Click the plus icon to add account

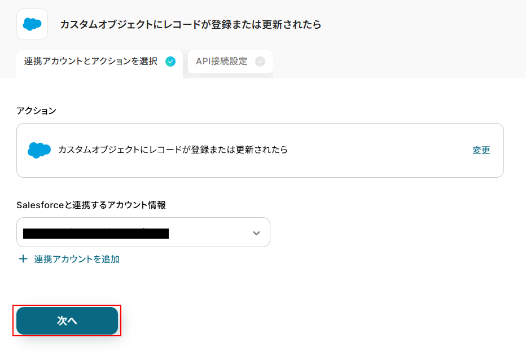click(x=23, y=259)
